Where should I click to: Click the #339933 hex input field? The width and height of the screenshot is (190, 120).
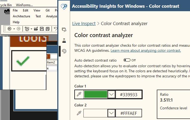coord(128,95)
